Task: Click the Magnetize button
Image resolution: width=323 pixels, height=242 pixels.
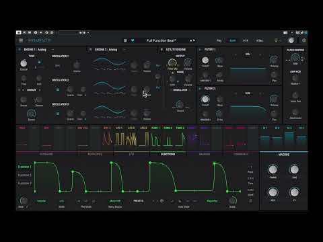Action: coord(212,201)
